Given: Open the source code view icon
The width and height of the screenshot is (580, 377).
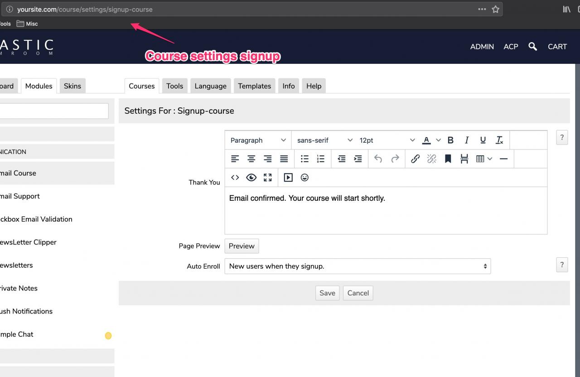Looking at the screenshot, I should (x=235, y=178).
